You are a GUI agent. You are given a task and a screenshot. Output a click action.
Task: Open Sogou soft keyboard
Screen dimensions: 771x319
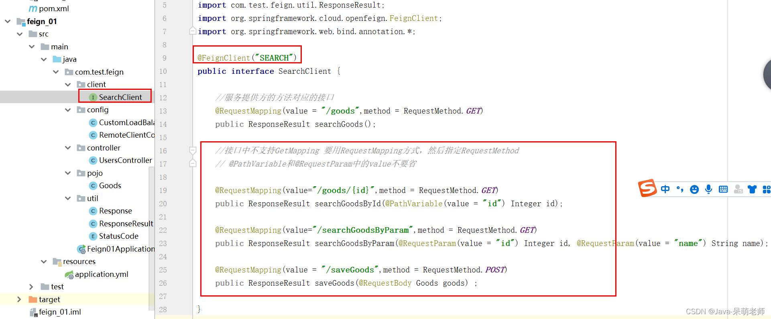(x=723, y=189)
